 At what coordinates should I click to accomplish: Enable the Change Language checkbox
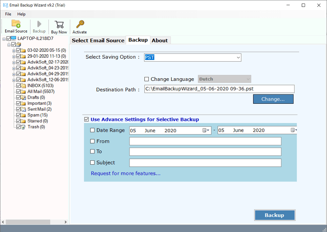[146, 79]
